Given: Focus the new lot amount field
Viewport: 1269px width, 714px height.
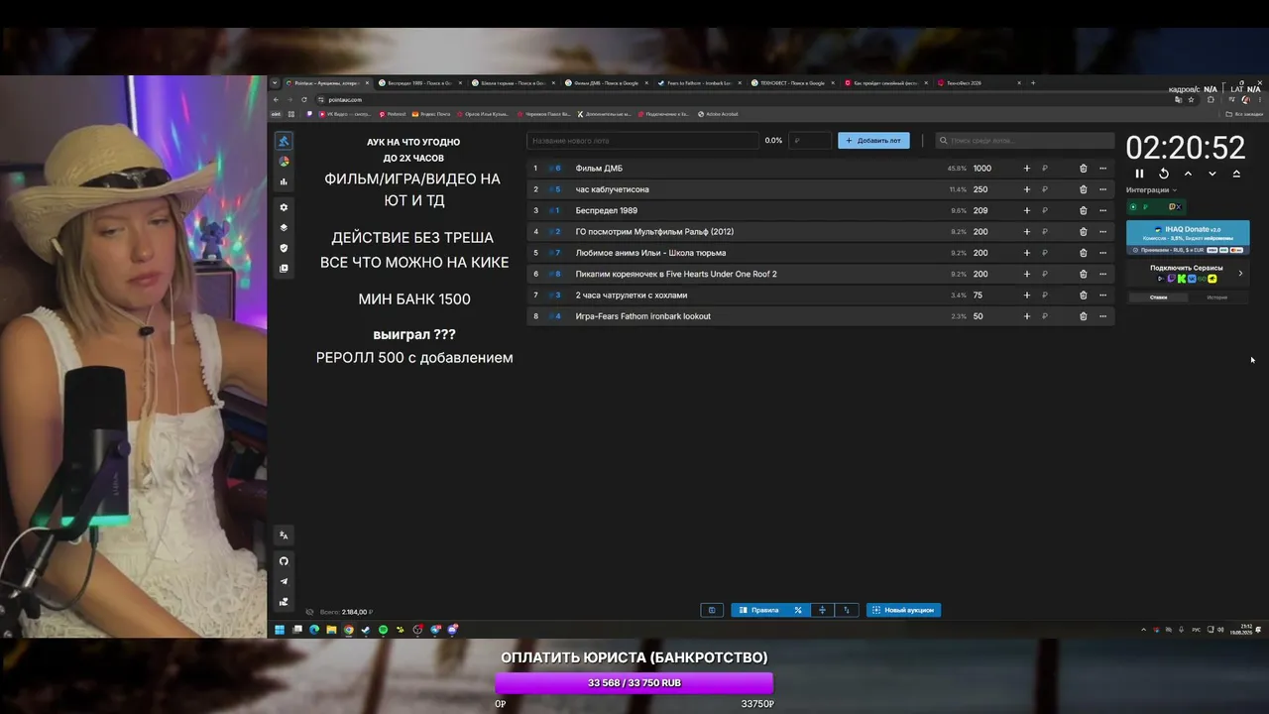Looking at the screenshot, I should pyautogui.click(x=809, y=141).
